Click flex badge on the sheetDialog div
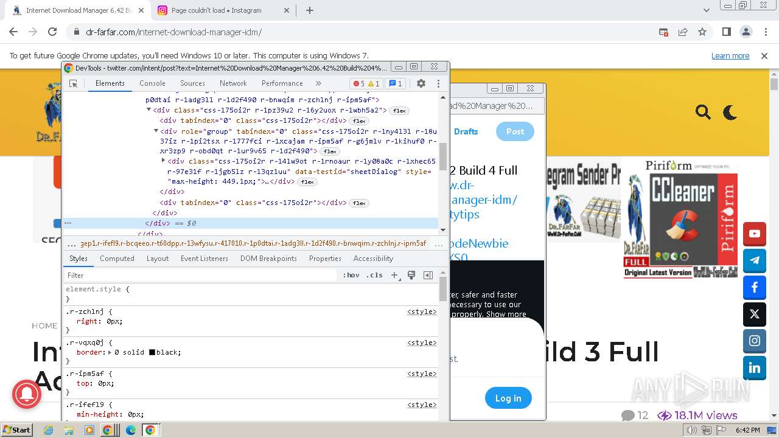 (x=307, y=182)
